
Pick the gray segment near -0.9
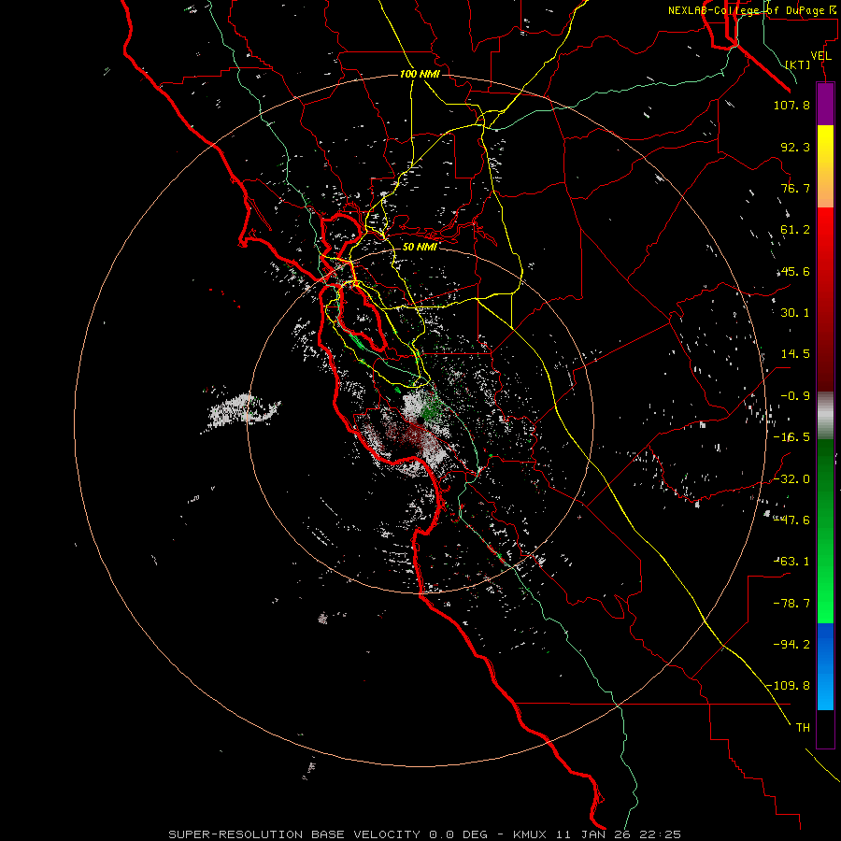click(x=825, y=416)
